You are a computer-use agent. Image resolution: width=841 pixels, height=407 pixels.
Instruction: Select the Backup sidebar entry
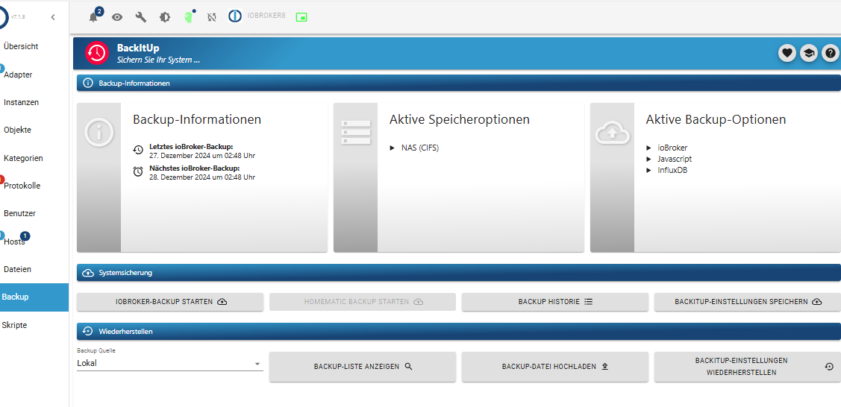[34, 297]
